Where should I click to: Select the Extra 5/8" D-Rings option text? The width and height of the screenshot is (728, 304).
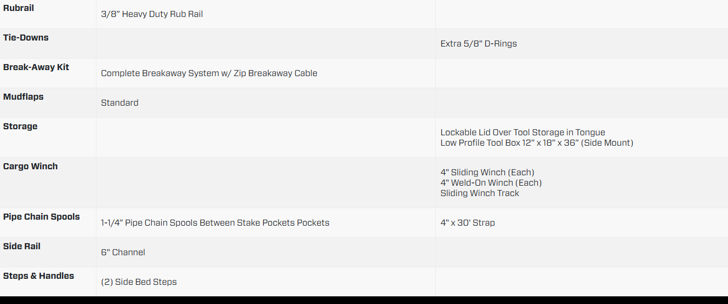(x=479, y=44)
